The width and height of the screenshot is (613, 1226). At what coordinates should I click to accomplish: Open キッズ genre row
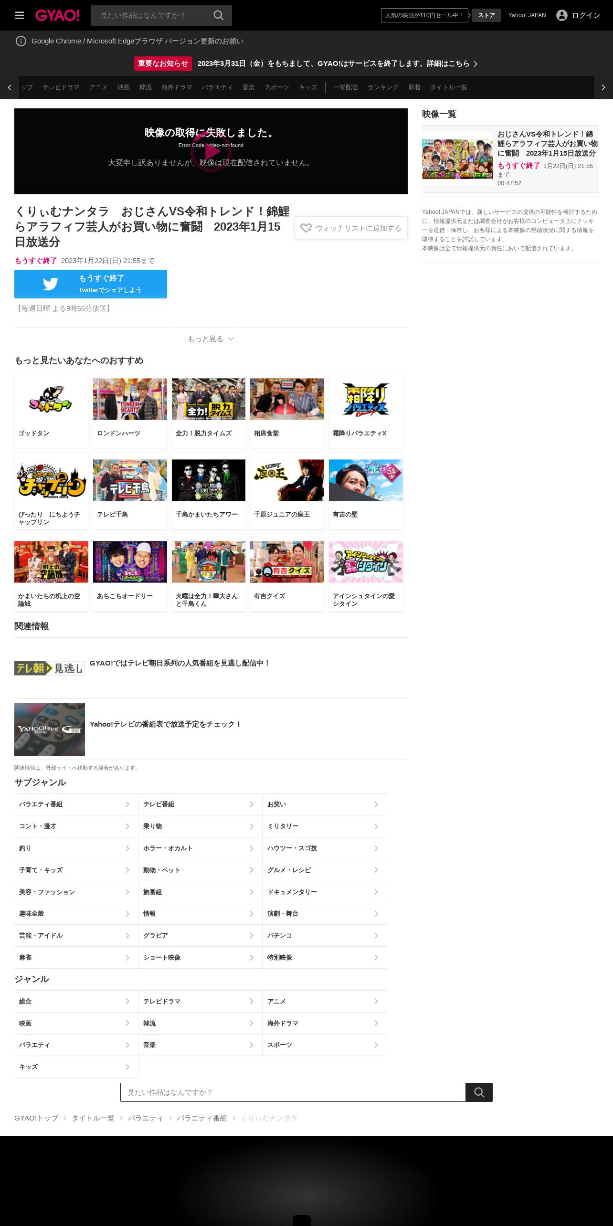click(x=76, y=1067)
